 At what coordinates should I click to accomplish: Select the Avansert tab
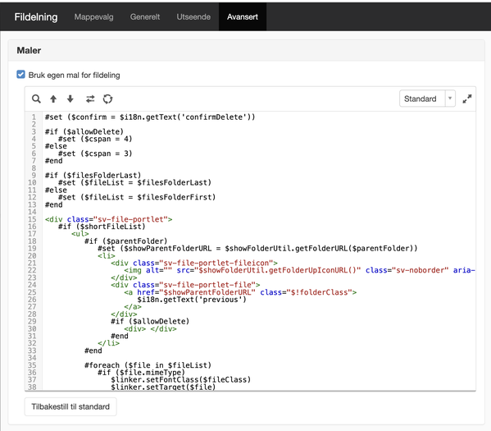pyautogui.click(x=243, y=17)
